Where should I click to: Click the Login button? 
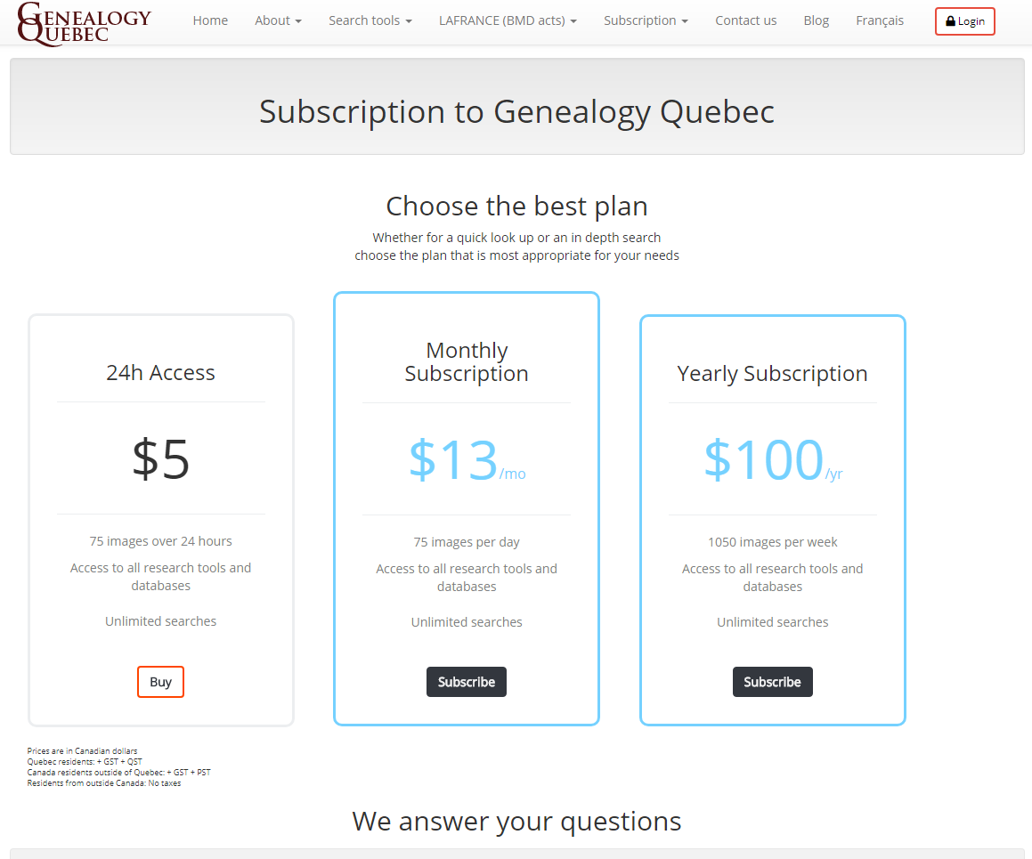(x=965, y=21)
